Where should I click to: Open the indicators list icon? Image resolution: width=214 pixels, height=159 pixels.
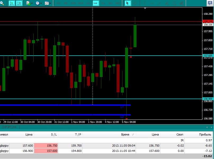tap(28, 3)
